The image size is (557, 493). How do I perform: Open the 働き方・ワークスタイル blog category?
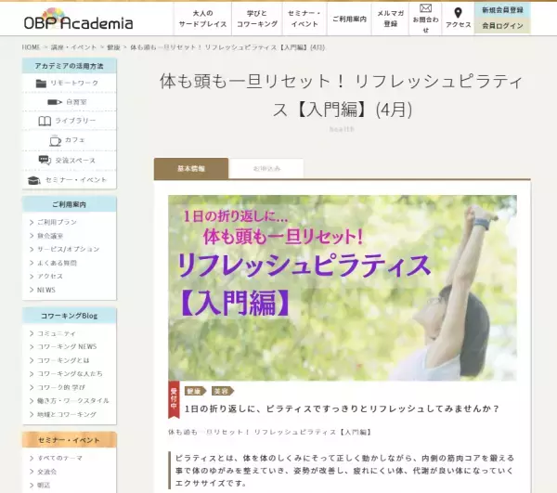pyautogui.click(x=72, y=401)
